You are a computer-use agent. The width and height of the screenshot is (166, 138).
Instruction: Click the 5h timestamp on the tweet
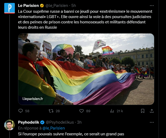tap(73, 6)
